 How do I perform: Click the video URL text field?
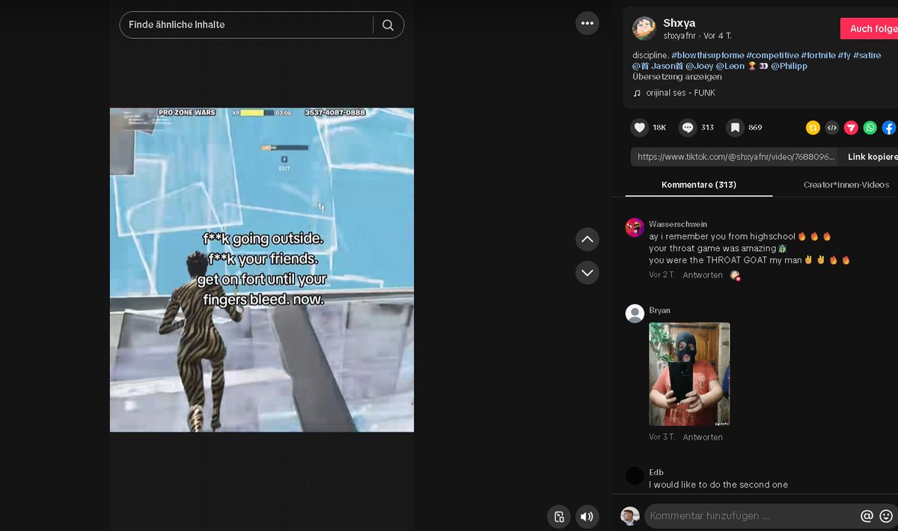(736, 156)
